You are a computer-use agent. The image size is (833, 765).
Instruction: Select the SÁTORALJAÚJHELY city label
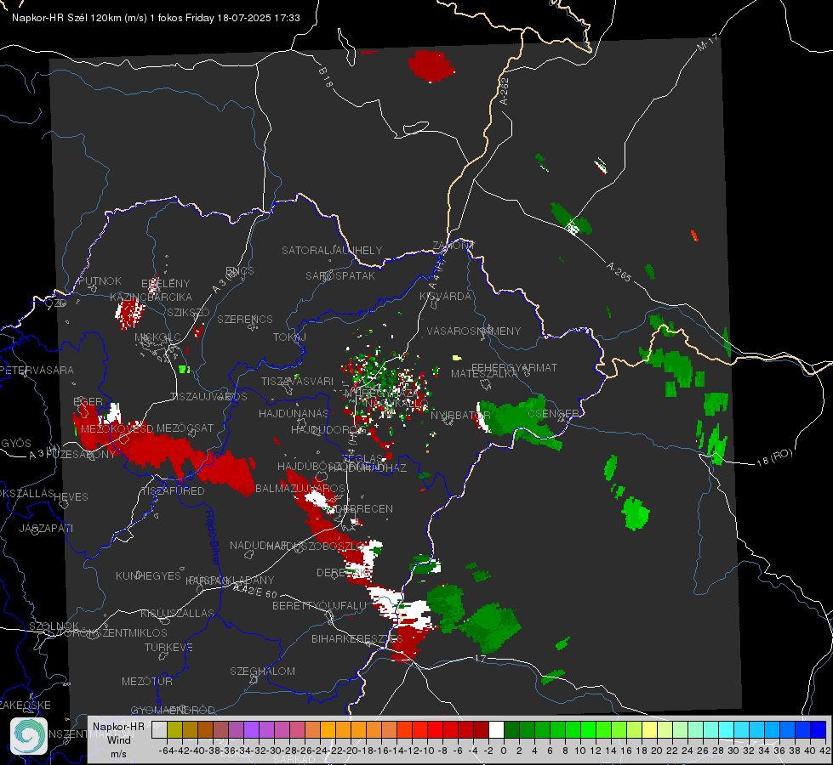332,250
